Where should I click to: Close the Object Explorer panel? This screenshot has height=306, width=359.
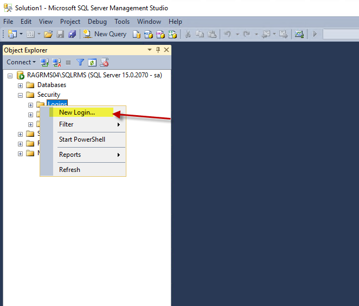pyautogui.click(x=166, y=50)
